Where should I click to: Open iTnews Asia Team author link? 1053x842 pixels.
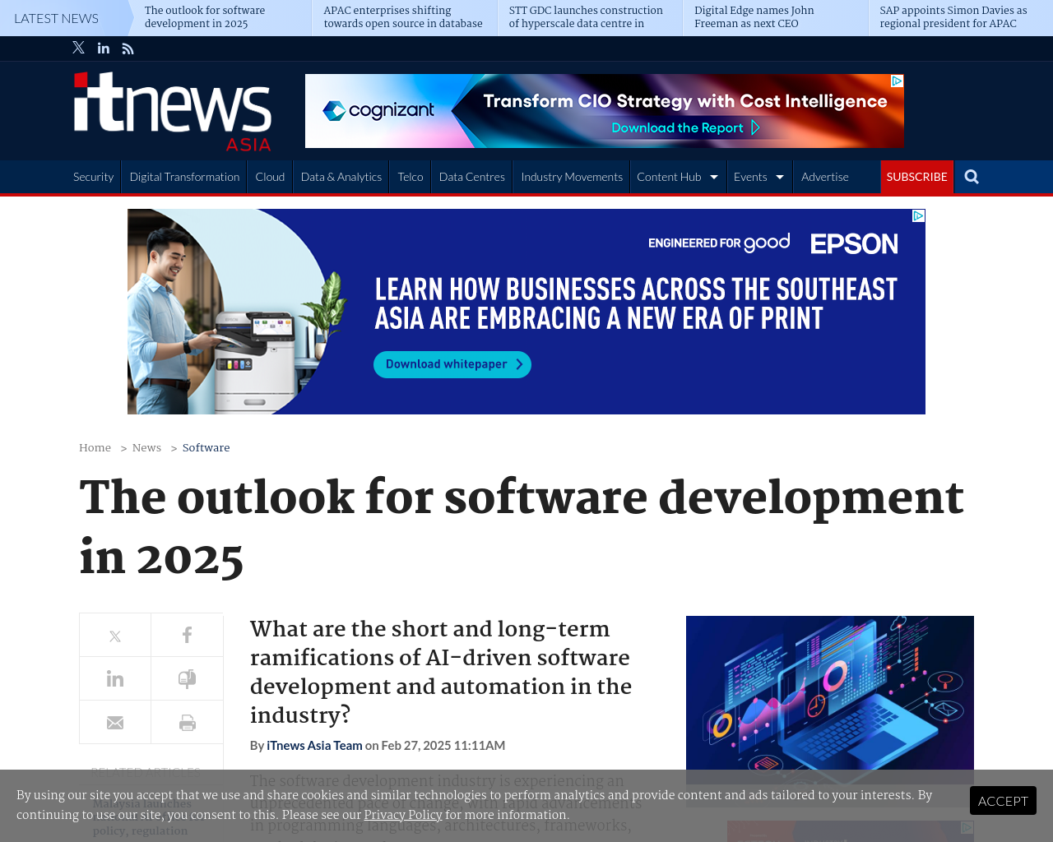[314, 745]
